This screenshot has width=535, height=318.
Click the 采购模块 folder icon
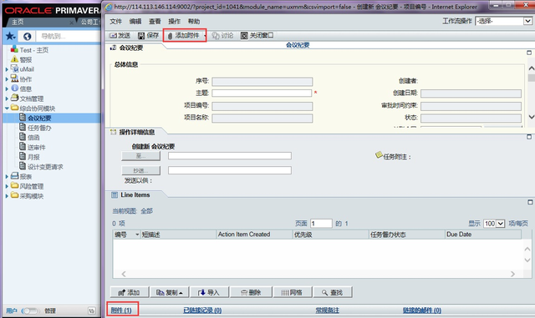tap(14, 195)
